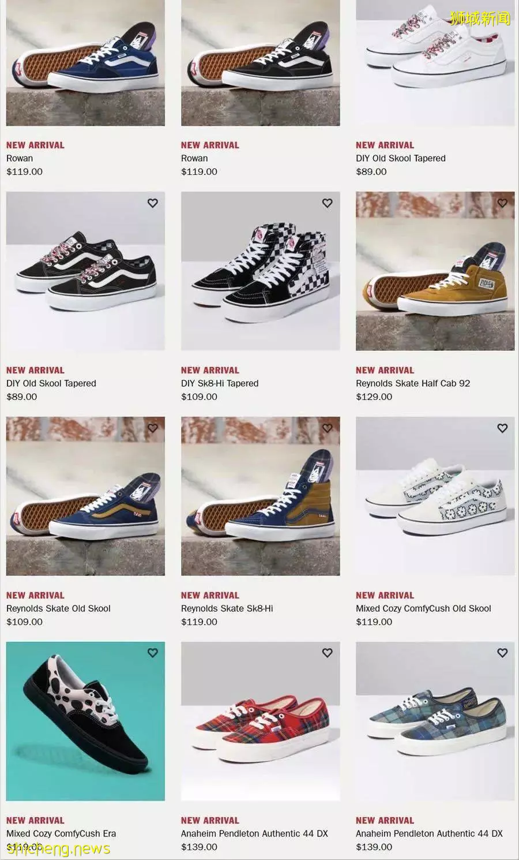Favorite the black DIY Old Skool Tapered

pos(152,203)
